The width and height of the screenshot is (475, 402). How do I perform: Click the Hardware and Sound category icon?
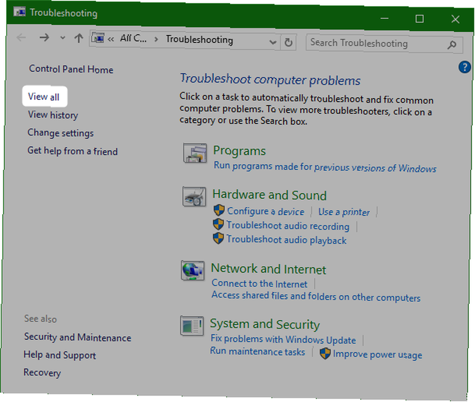(194, 197)
